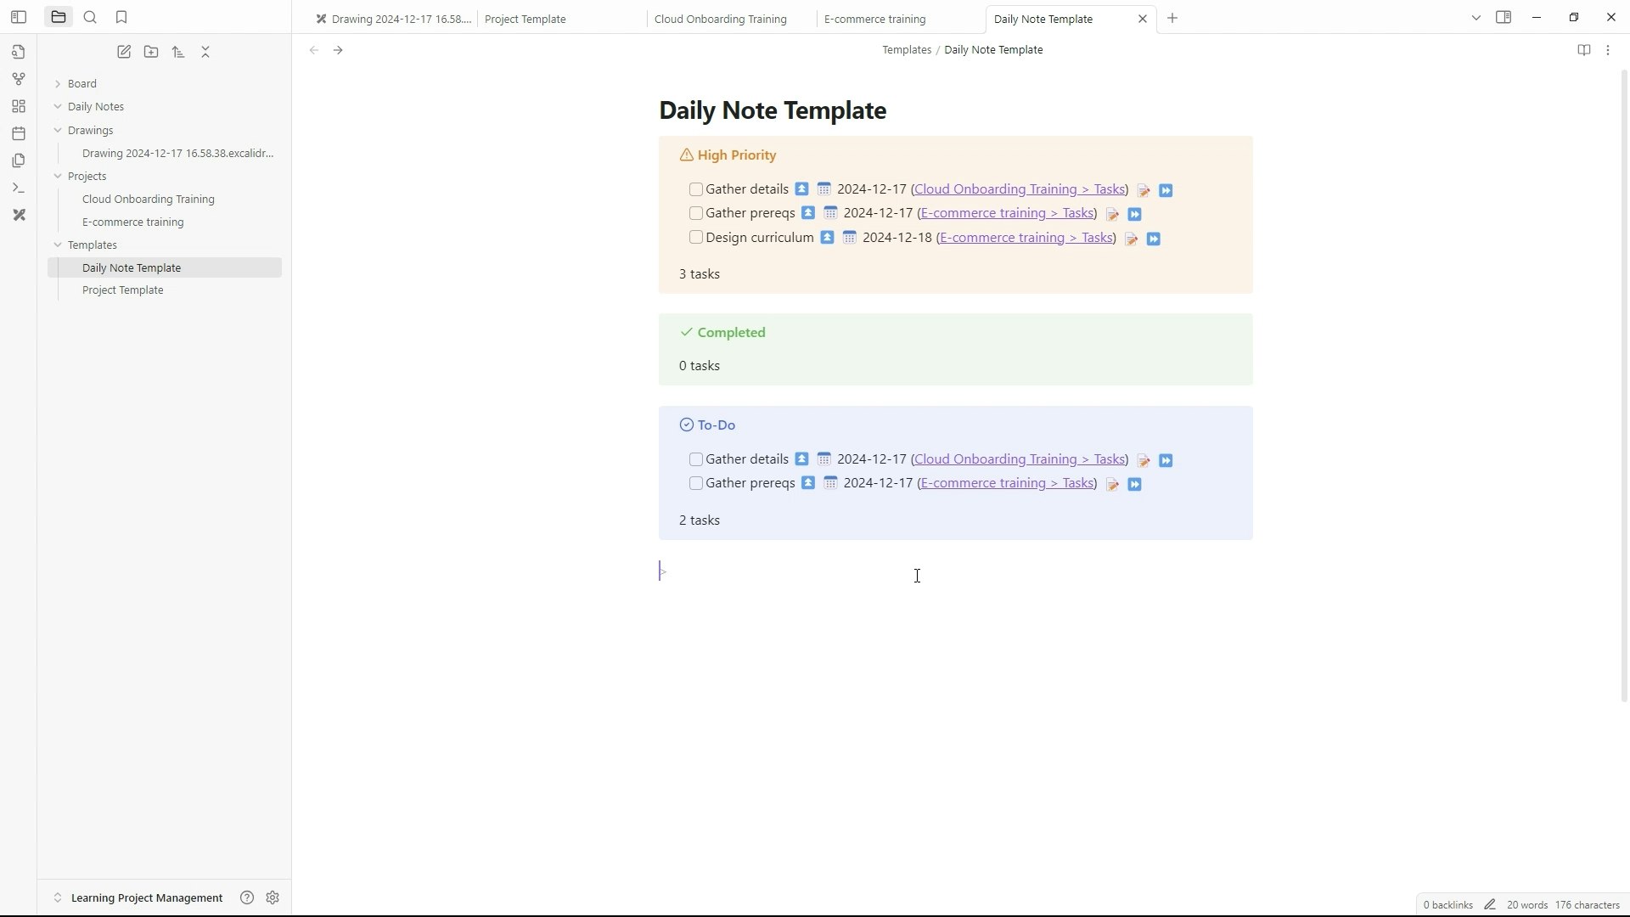
Task: Switch to the Project Template tab
Action: pyautogui.click(x=525, y=19)
